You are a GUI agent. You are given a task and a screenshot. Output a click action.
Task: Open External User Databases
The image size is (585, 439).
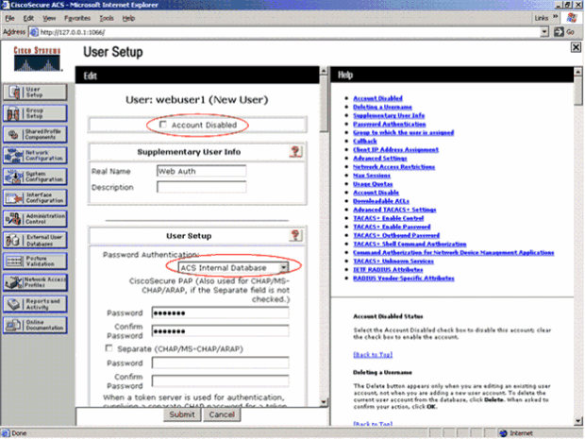[35, 240]
